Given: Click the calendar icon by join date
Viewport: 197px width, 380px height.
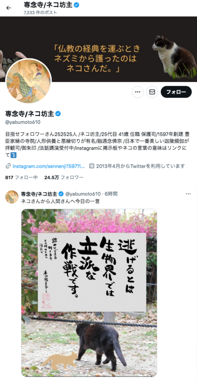Looking at the screenshot, I should coord(92,166).
